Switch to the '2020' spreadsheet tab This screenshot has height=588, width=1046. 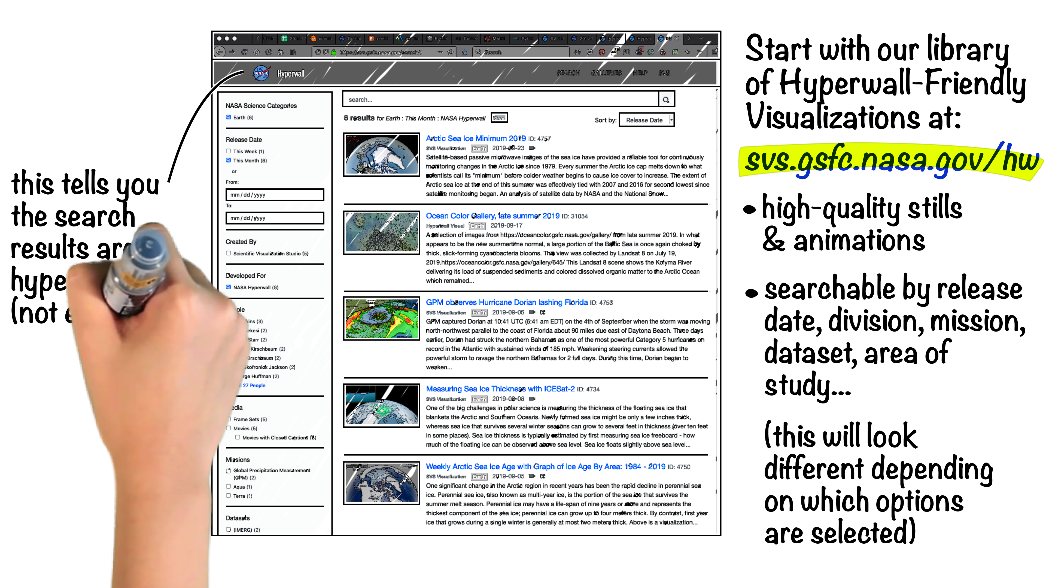coord(291,39)
